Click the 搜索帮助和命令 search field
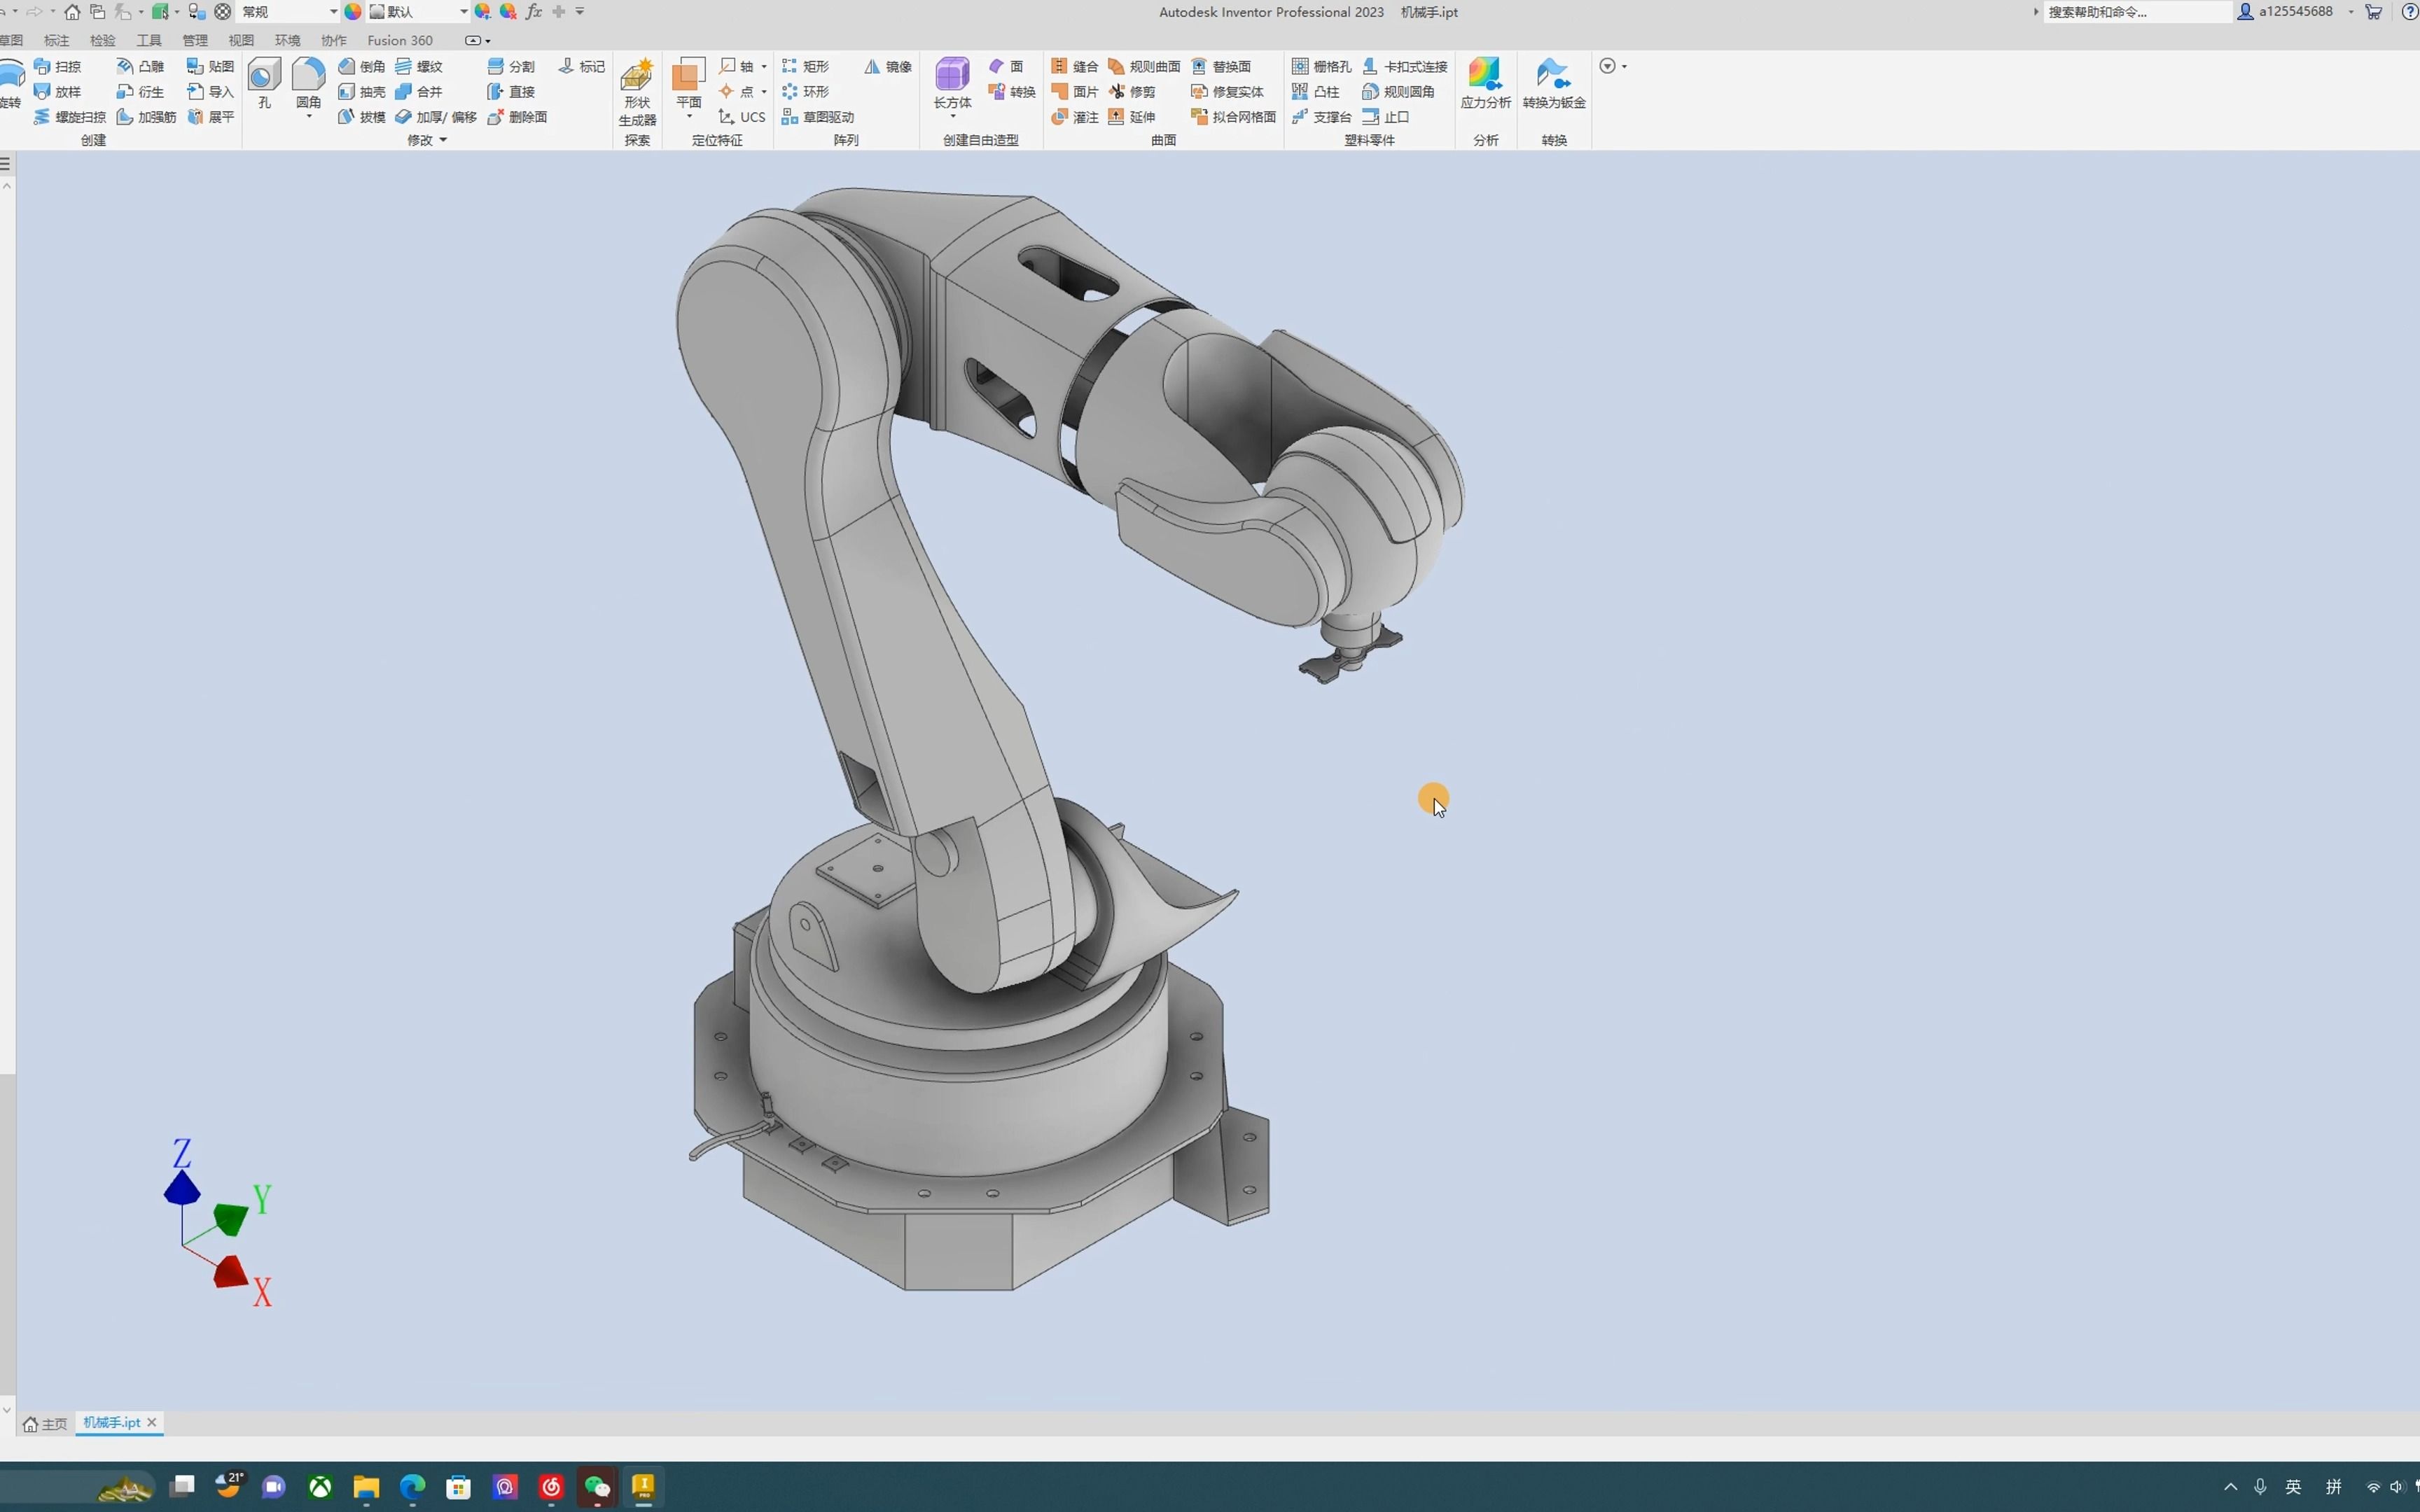Screen dimensions: 2420x1512 coord(2135,12)
